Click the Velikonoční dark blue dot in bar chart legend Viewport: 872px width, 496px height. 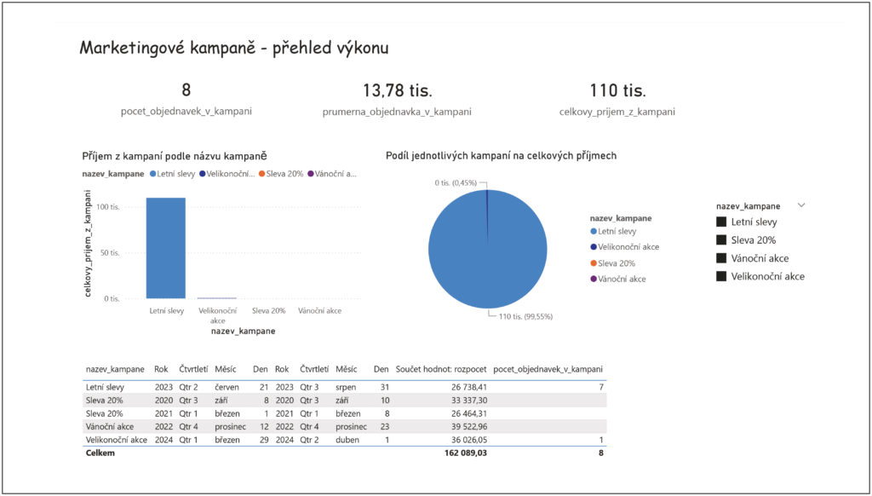tap(201, 174)
